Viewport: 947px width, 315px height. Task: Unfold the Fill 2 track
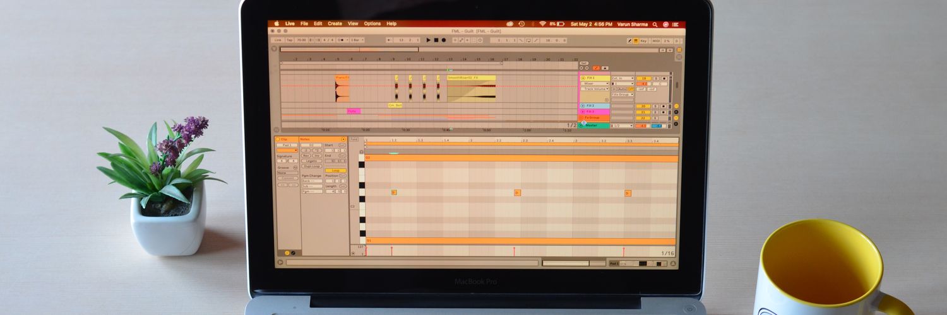point(583,106)
